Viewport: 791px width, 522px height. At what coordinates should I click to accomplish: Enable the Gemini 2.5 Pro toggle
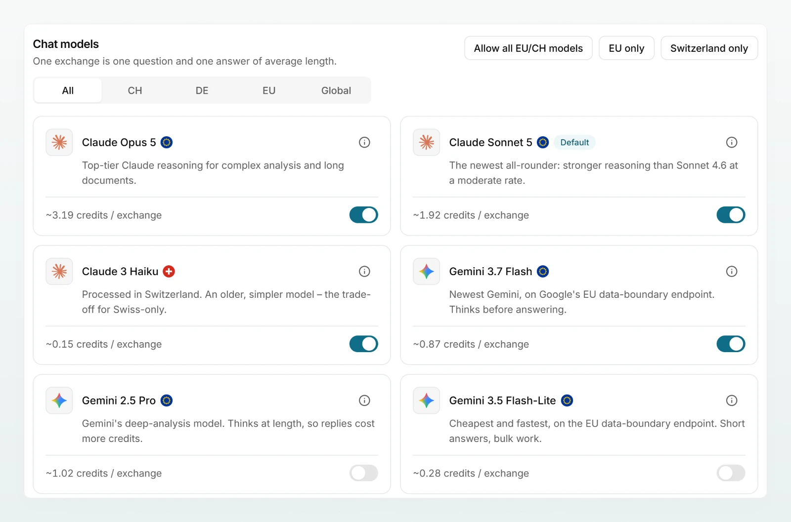click(364, 473)
